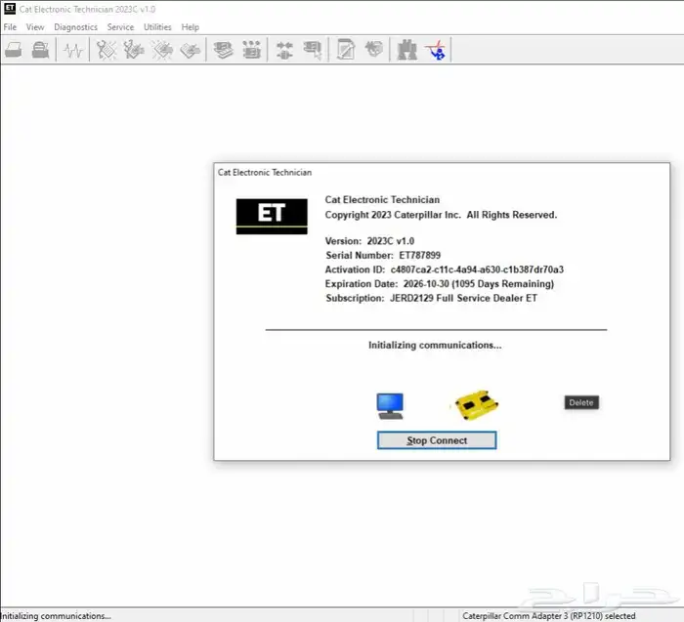Click the notepad with pencil toolbar icon
684x622 pixels.
[346, 51]
